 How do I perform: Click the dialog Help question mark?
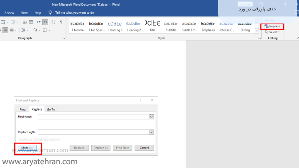pos(140,100)
